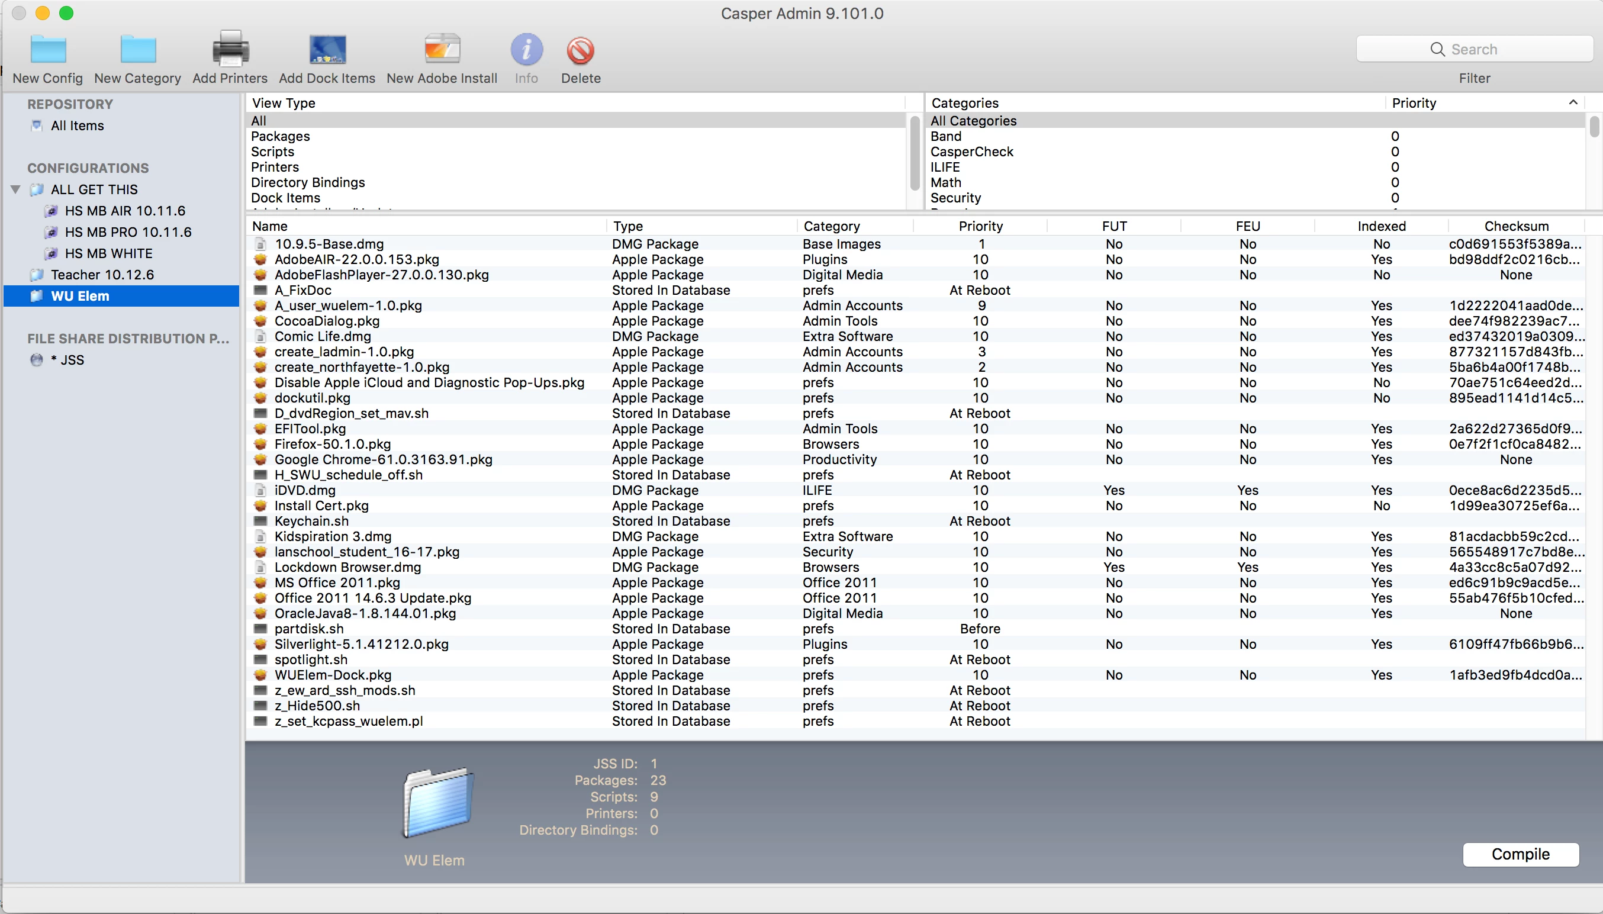Screen dimensions: 1603x914
Task: Click the WU Elem folder thumbnail
Action: [x=437, y=803]
